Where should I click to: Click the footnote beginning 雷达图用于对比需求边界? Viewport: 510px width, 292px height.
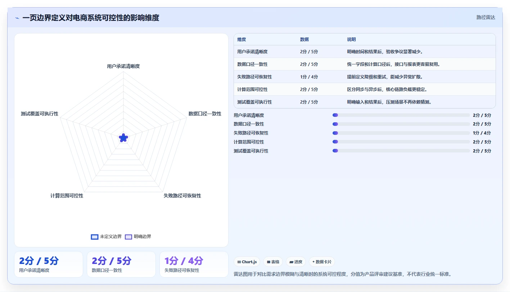[342, 274]
